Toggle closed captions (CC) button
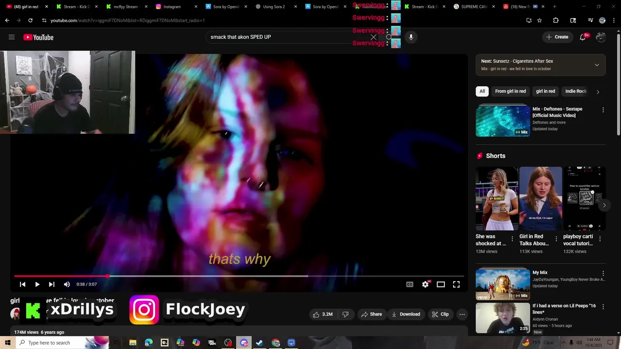Viewport: 621px width, 349px height. tap(410, 285)
